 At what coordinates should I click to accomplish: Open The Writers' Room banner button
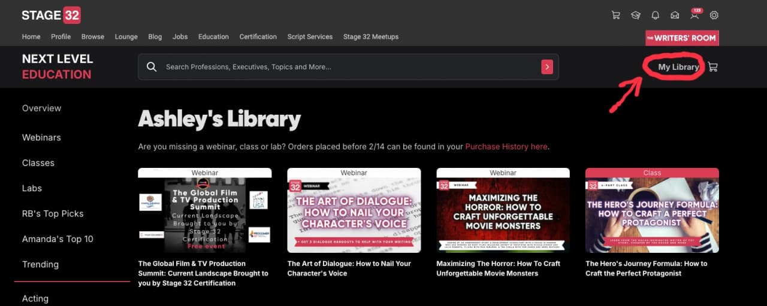pyautogui.click(x=682, y=38)
